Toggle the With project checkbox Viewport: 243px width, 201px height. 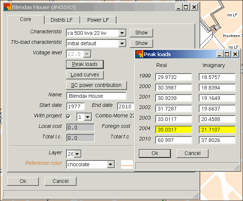point(69,117)
